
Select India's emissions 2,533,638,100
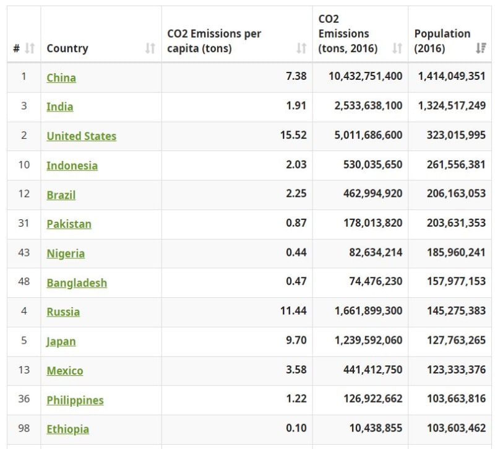368,105
